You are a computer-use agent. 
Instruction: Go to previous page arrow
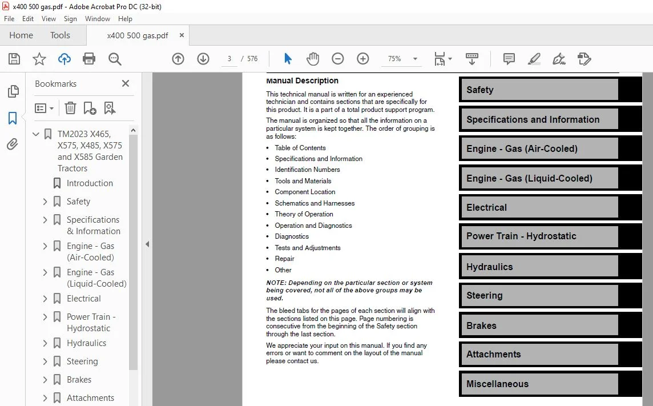(178, 59)
